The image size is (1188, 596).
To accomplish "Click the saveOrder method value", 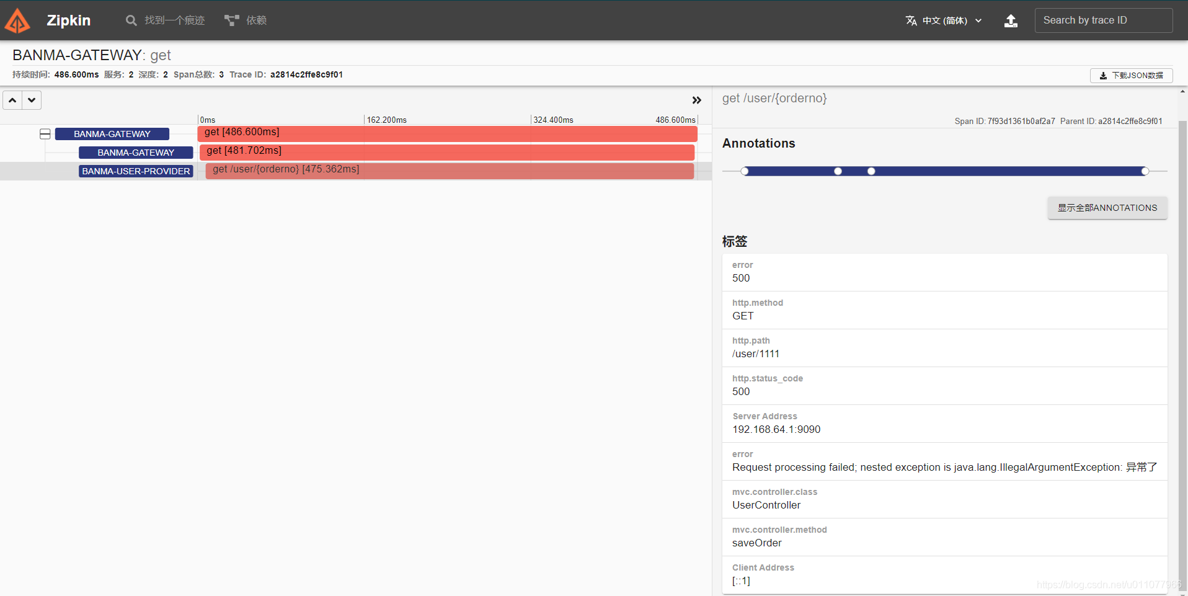I will (x=757, y=543).
